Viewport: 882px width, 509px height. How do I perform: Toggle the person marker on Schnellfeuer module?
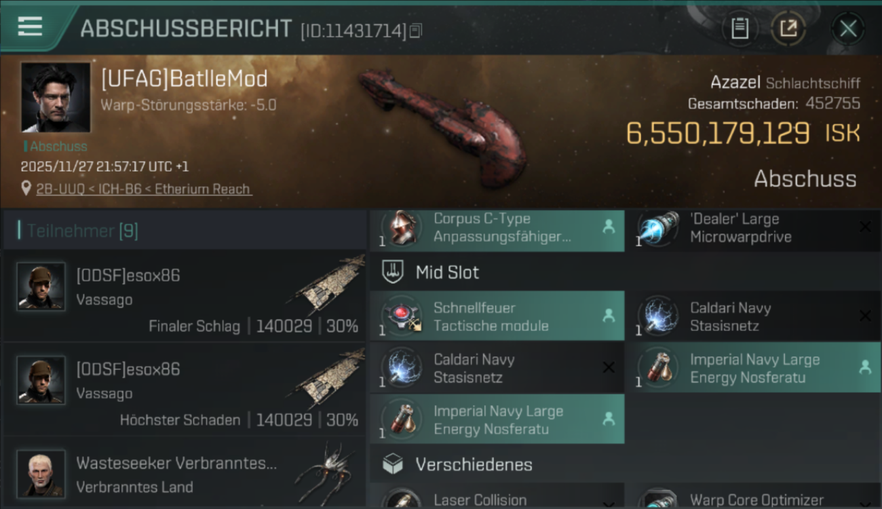(x=609, y=316)
